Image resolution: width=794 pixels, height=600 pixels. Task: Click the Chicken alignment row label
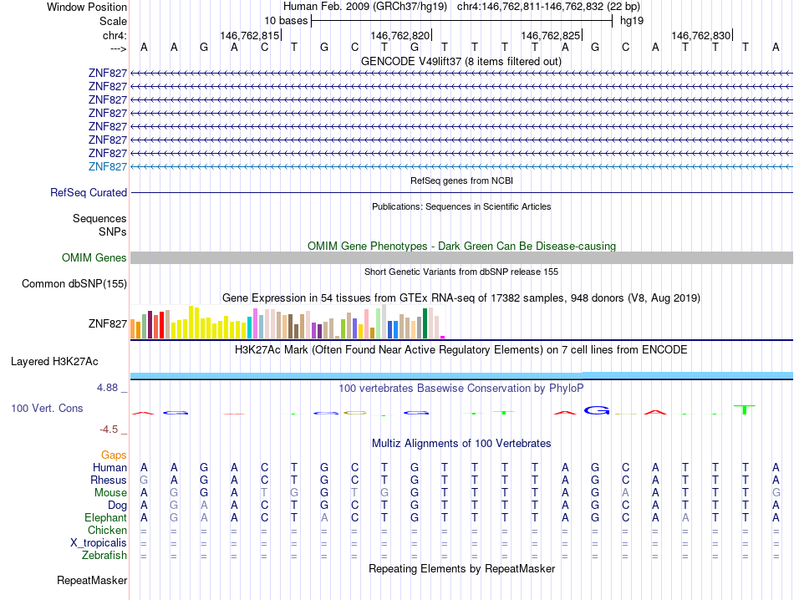[x=107, y=530]
